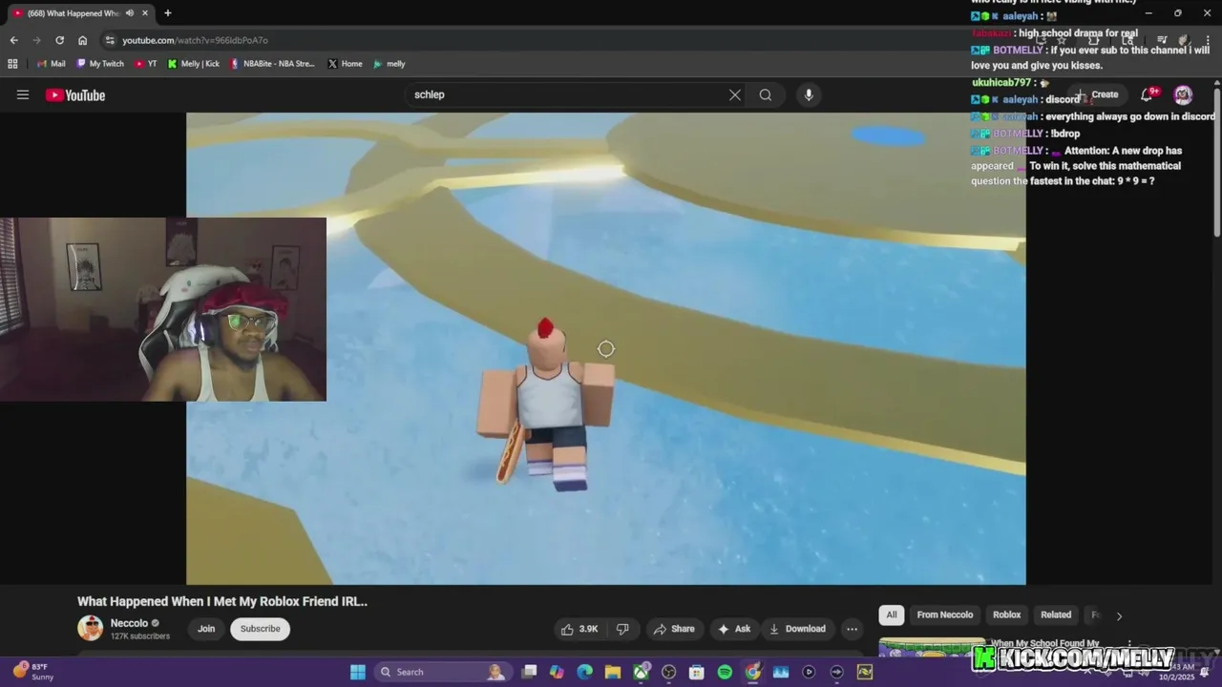Open File Explorer from taskbar
This screenshot has height=687, width=1222.
click(x=613, y=672)
